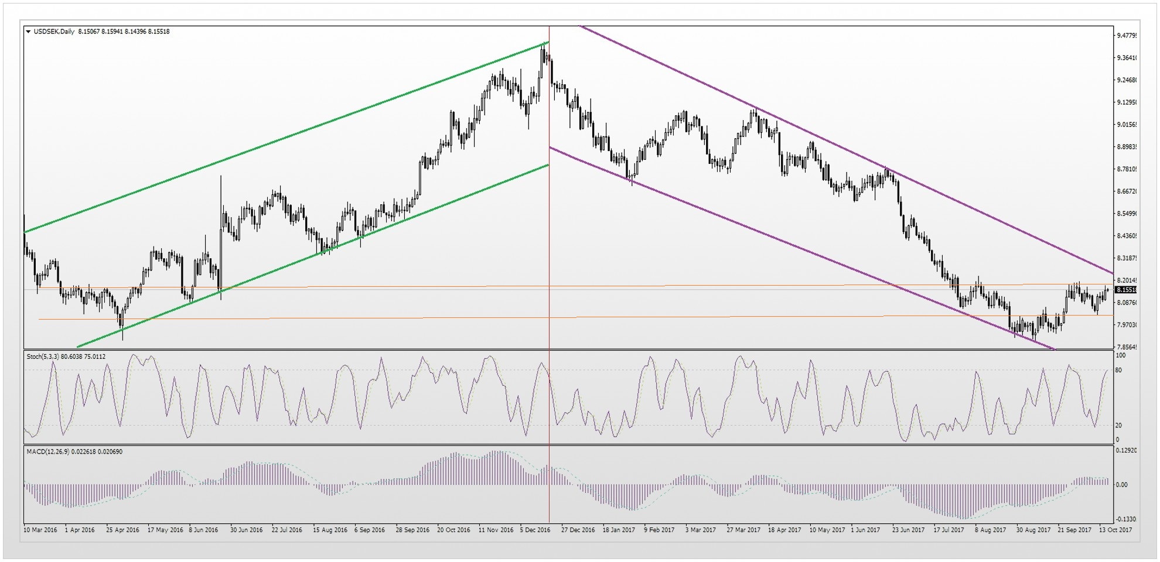Click the OHLC values 8.15067 8.15941 8.14396 8.15518

point(124,32)
